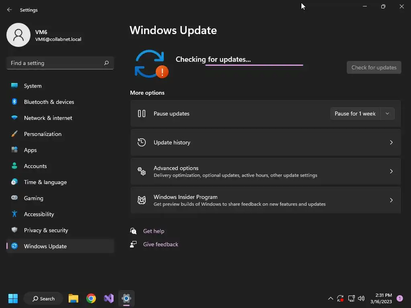Open the Update history chevron
The height and width of the screenshot is (308, 411).
[x=391, y=142]
